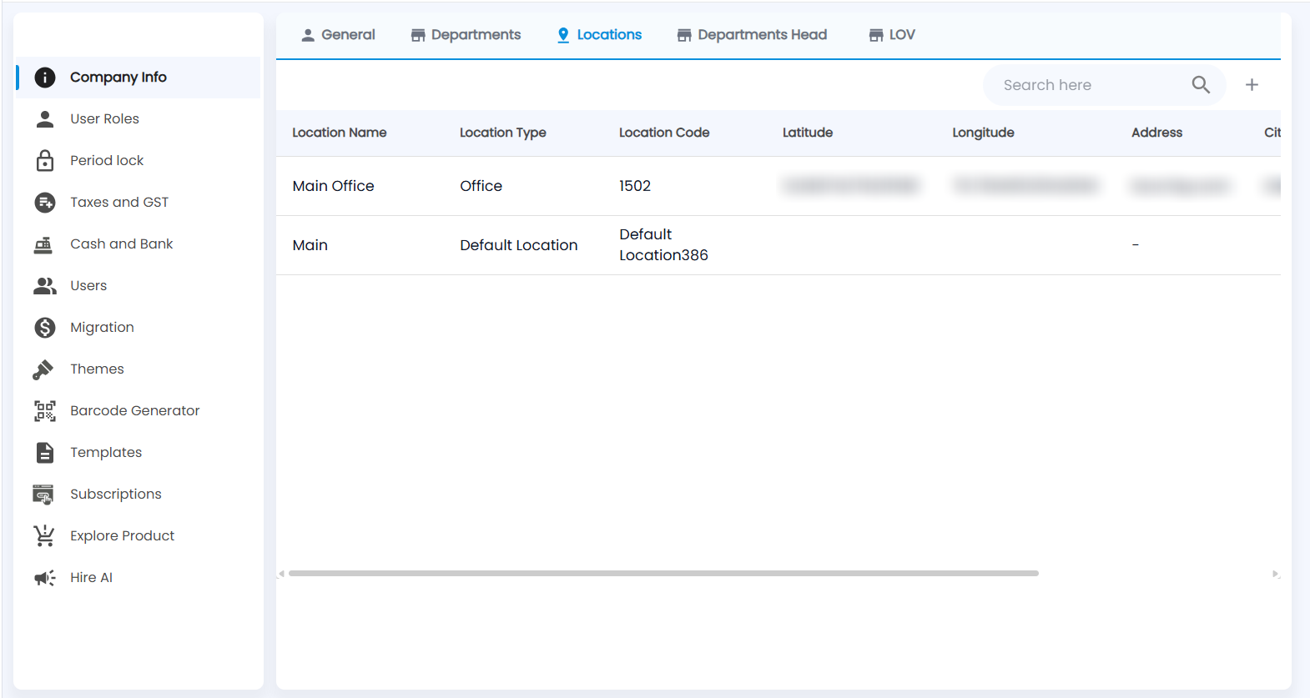Screen dimensions: 1310x698
Task: Click the magnifier search icon
Action: (x=1201, y=85)
